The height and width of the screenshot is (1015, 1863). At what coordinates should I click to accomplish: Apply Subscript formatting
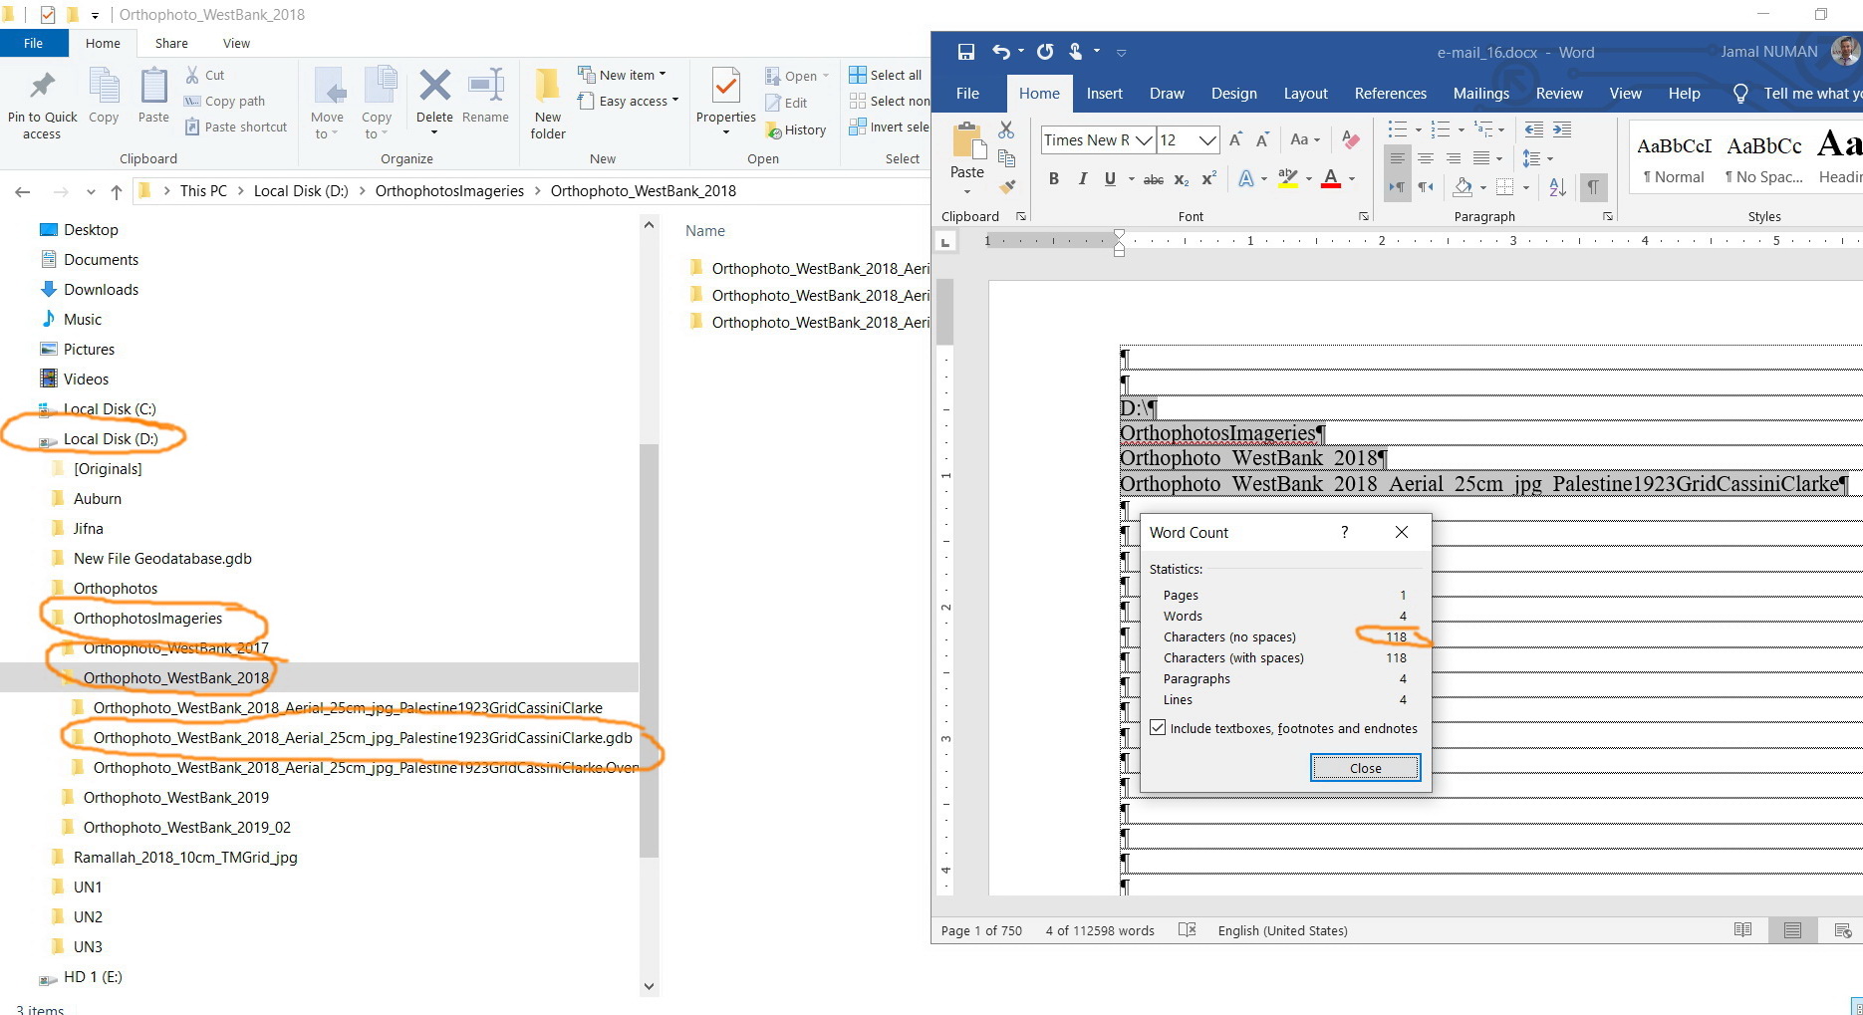point(1182,179)
